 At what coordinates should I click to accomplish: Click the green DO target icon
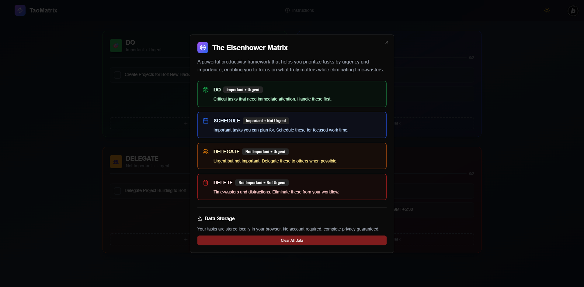pyautogui.click(x=205, y=90)
